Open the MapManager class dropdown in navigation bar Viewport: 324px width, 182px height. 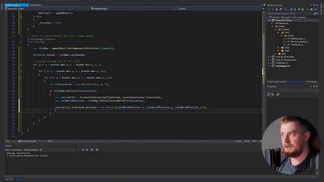click(x=133, y=9)
